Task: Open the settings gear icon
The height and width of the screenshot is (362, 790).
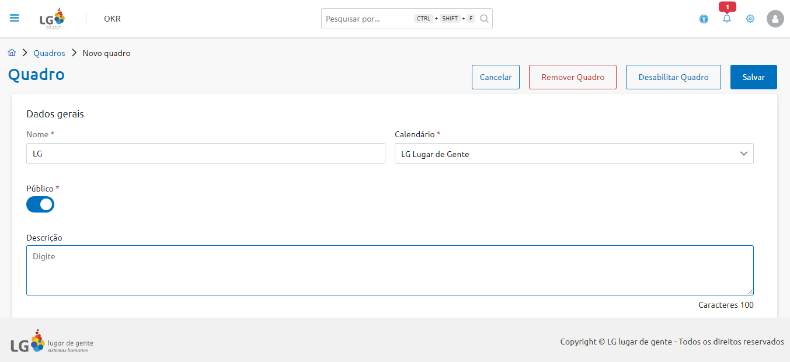Action: point(750,19)
